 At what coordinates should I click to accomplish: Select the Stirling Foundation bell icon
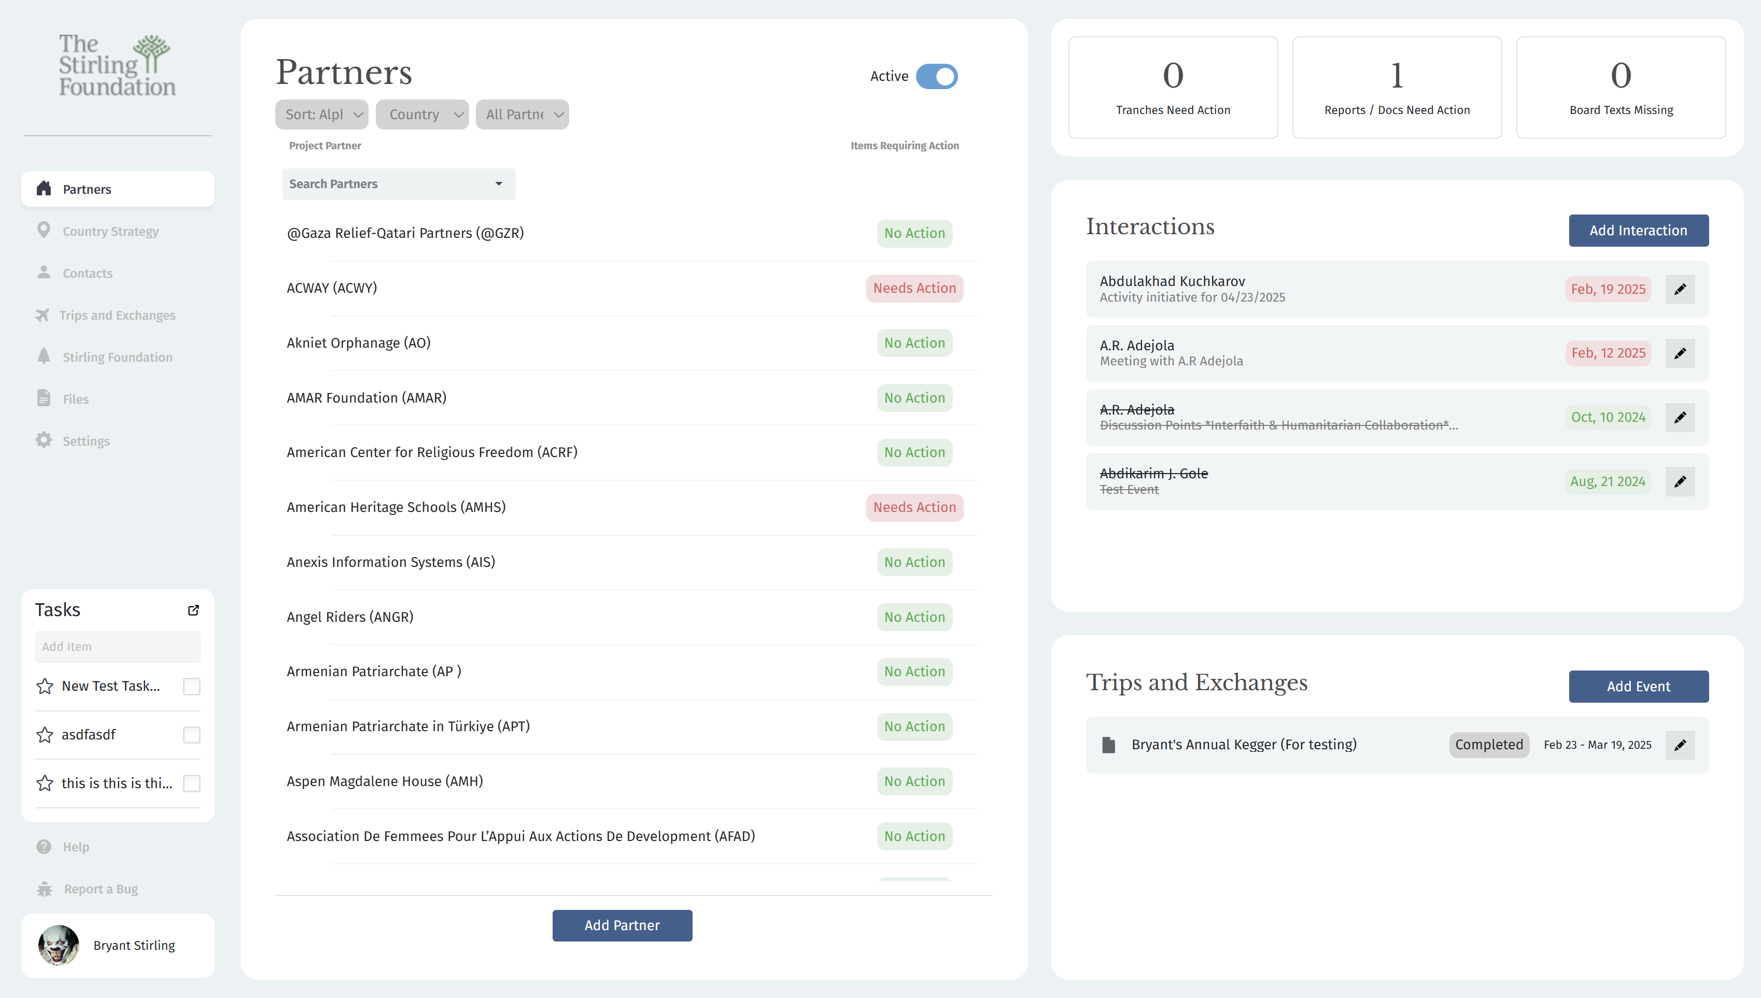point(43,357)
